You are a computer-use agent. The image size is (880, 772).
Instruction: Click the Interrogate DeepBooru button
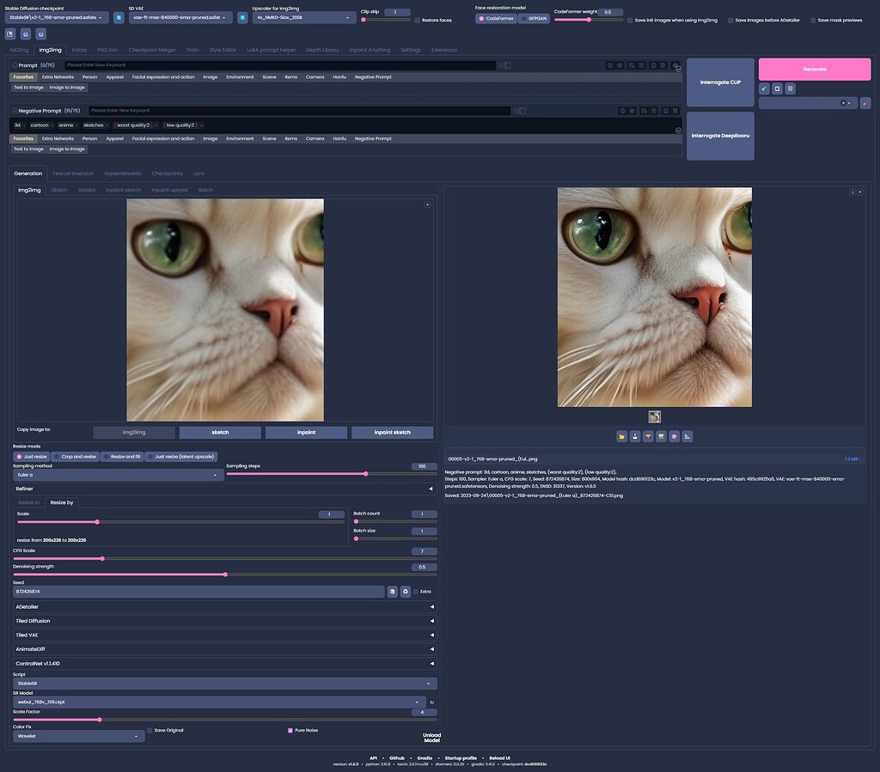pos(720,135)
